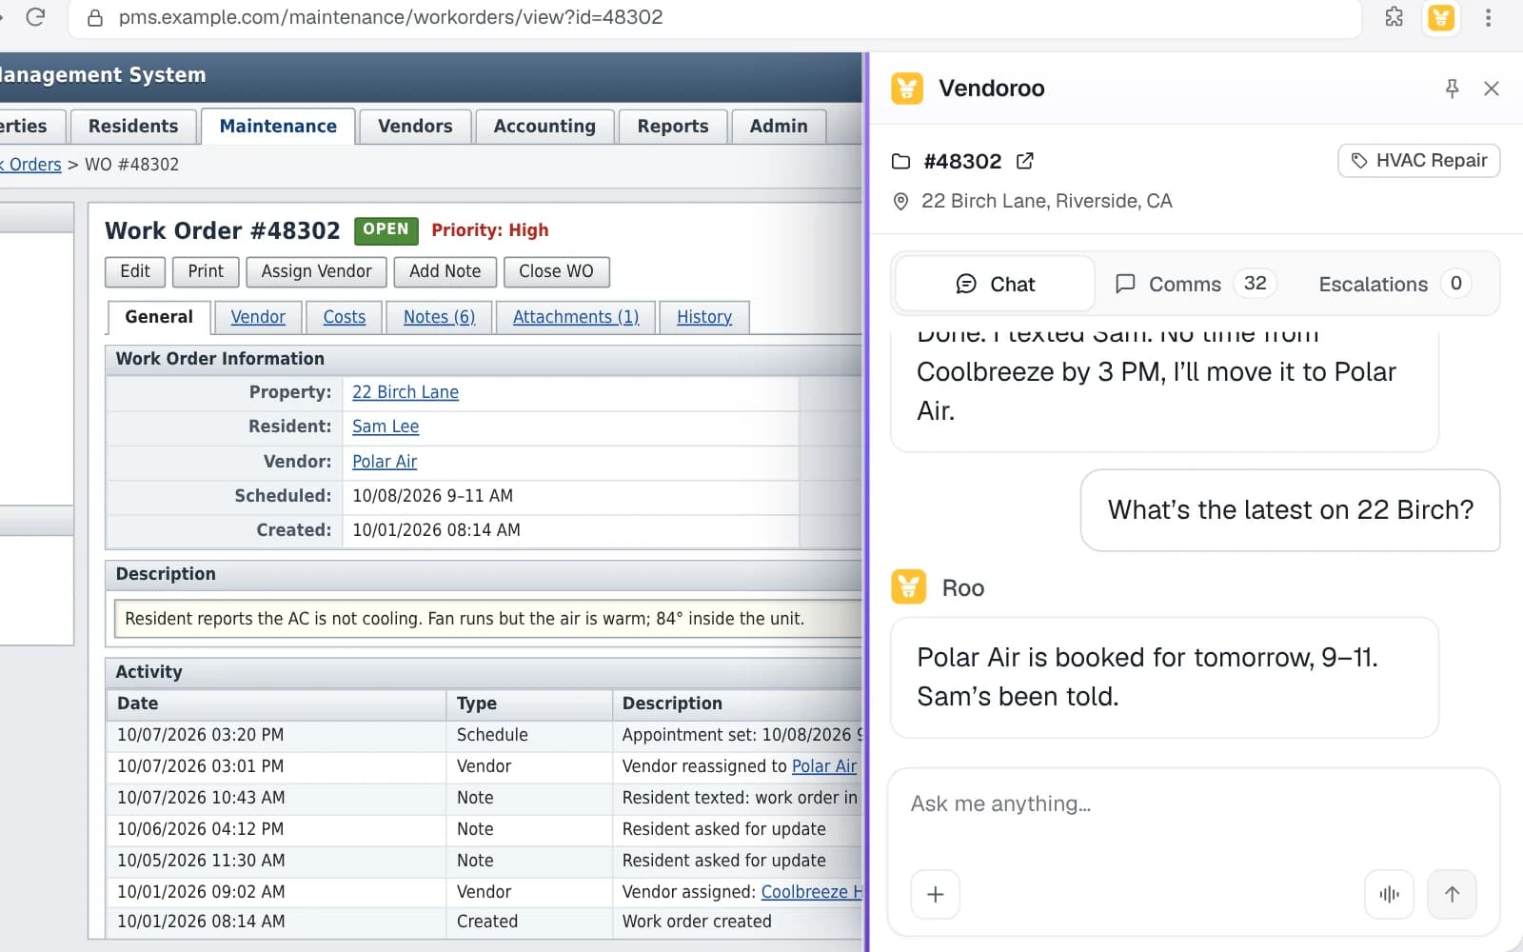Image resolution: width=1523 pixels, height=952 pixels.
Task: Open the Reports navigation tab
Action: tap(673, 126)
